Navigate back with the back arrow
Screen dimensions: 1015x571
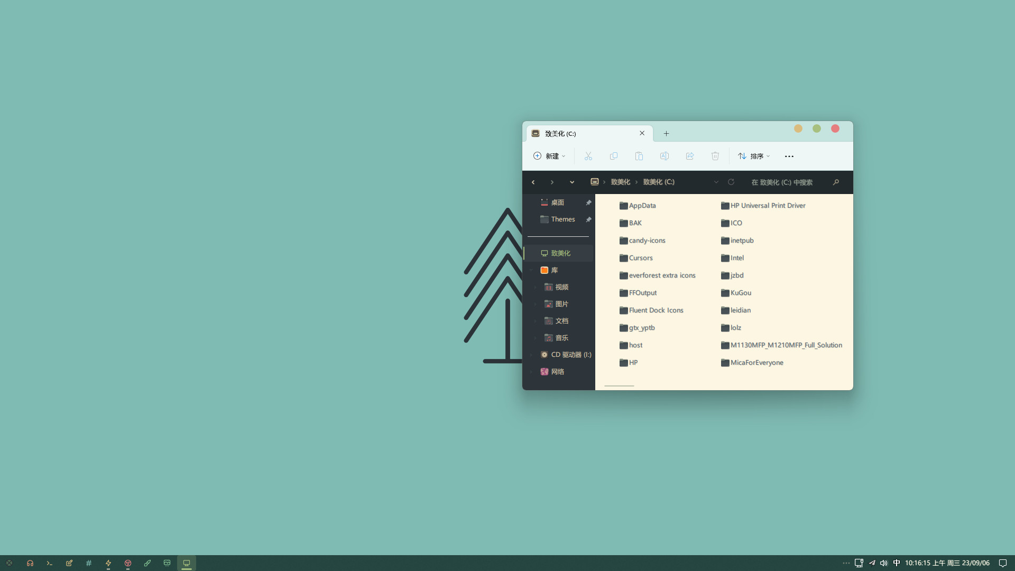tap(533, 182)
